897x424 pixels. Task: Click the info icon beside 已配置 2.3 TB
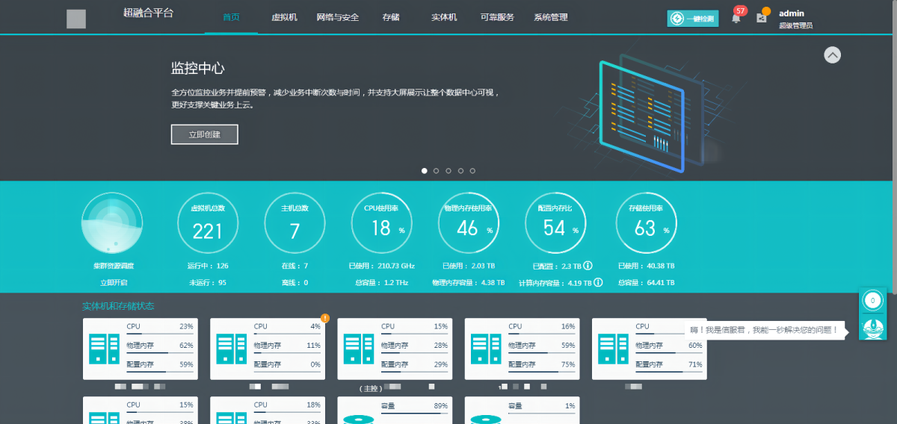point(588,265)
